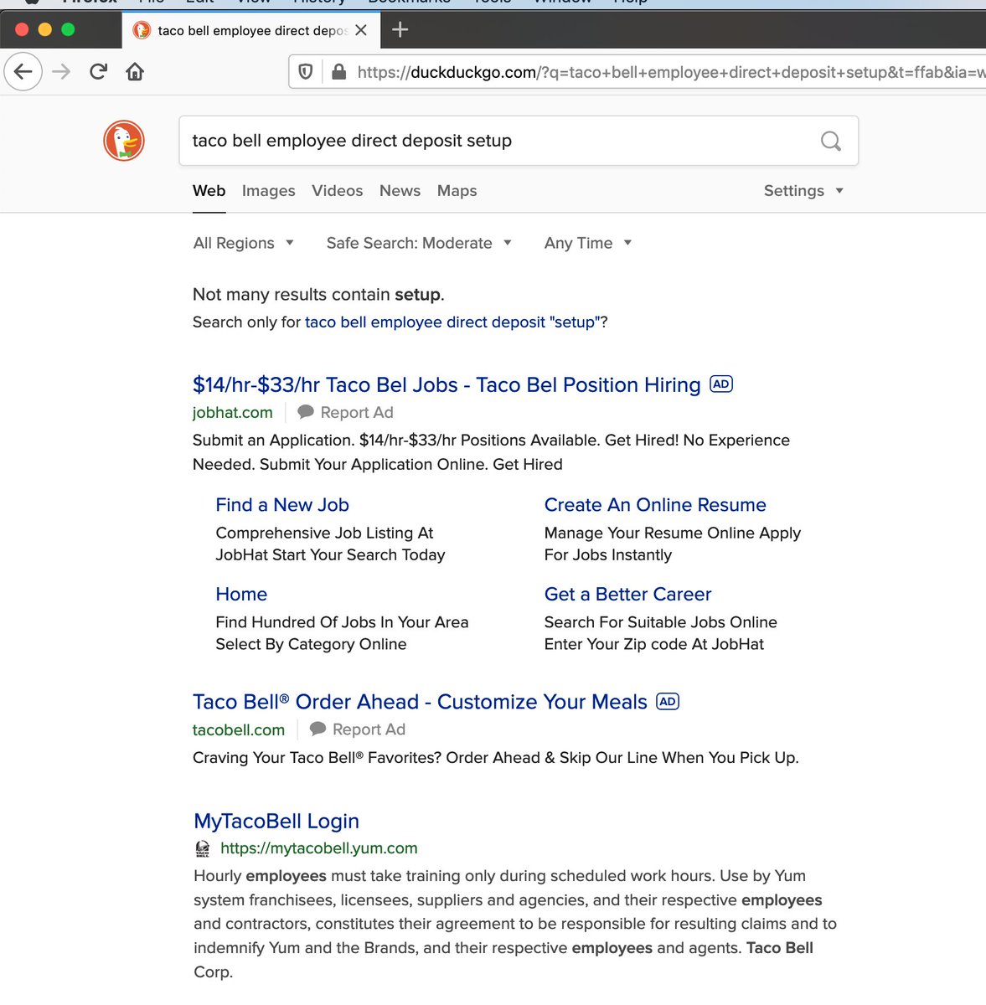Click "Comprehensive Job Listing At" sitelink description
The height and width of the screenshot is (1005, 986).
[330, 544]
